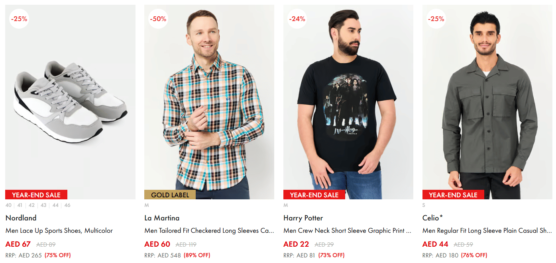
Task: Select the La Martina brand name
Action: point(162,218)
